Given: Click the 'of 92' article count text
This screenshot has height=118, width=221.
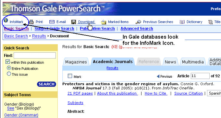Looking at the screenshot, I should 215,76.
